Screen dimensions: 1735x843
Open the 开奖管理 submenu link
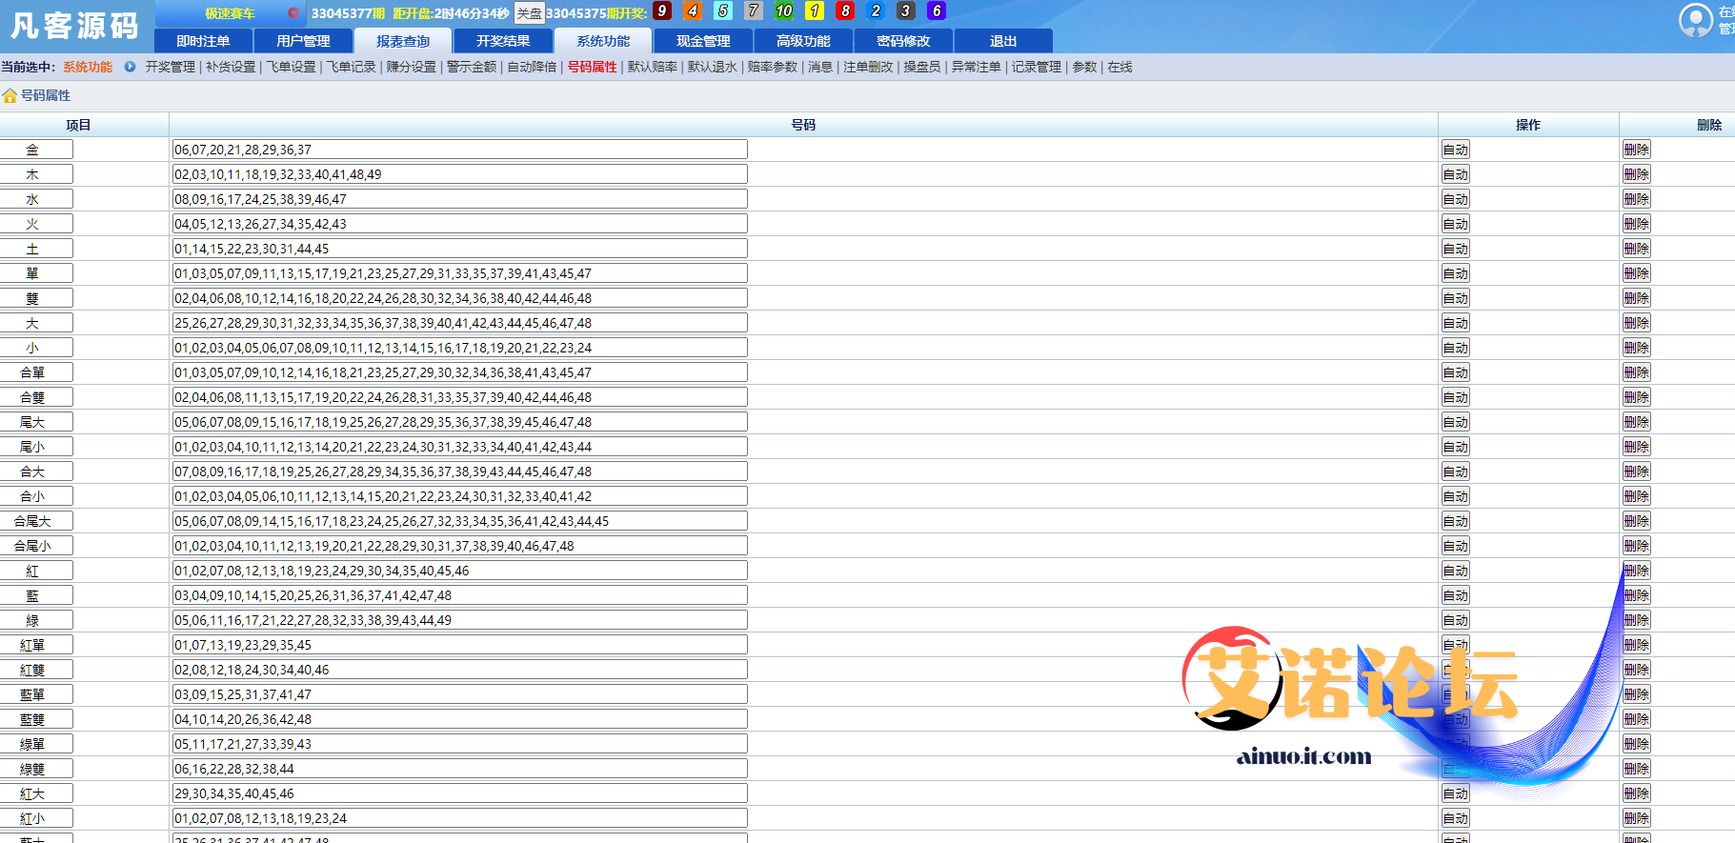170,67
